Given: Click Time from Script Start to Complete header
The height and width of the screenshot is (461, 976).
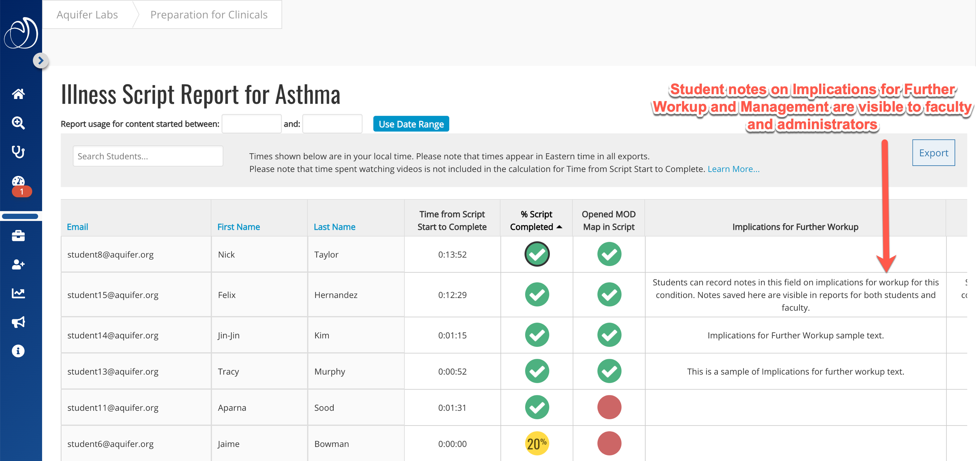Looking at the screenshot, I should point(452,220).
